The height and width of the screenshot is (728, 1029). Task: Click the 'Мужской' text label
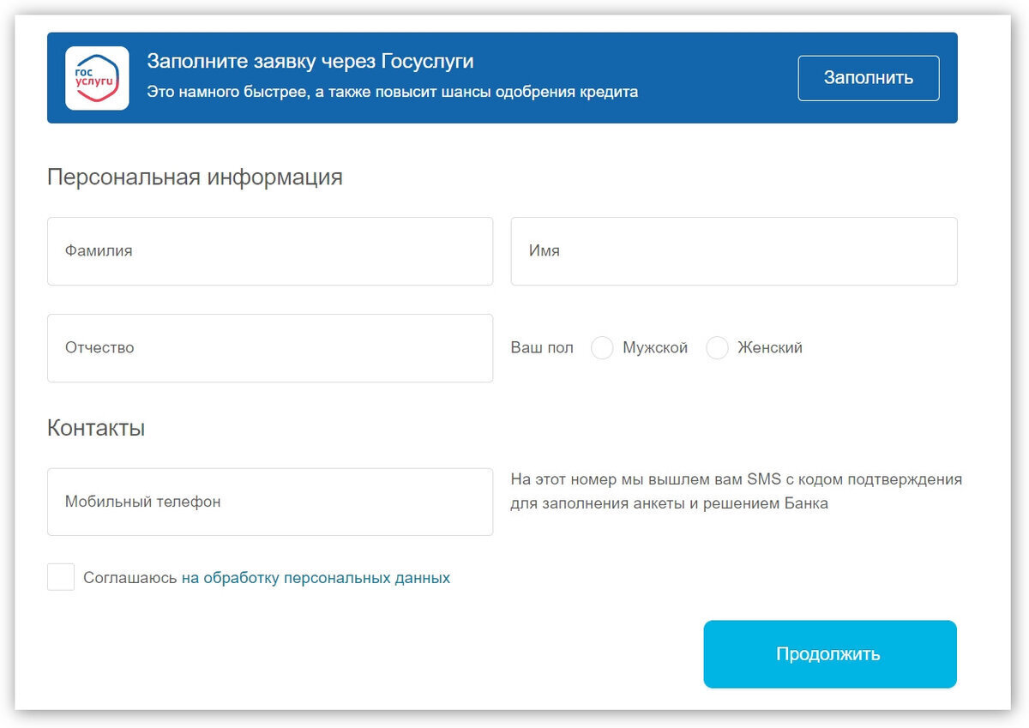(655, 348)
